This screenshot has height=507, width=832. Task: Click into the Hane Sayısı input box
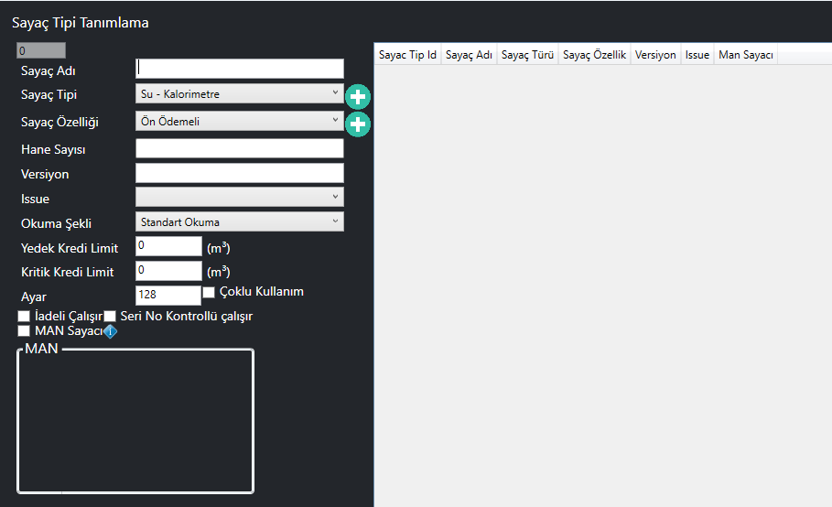tap(239, 148)
